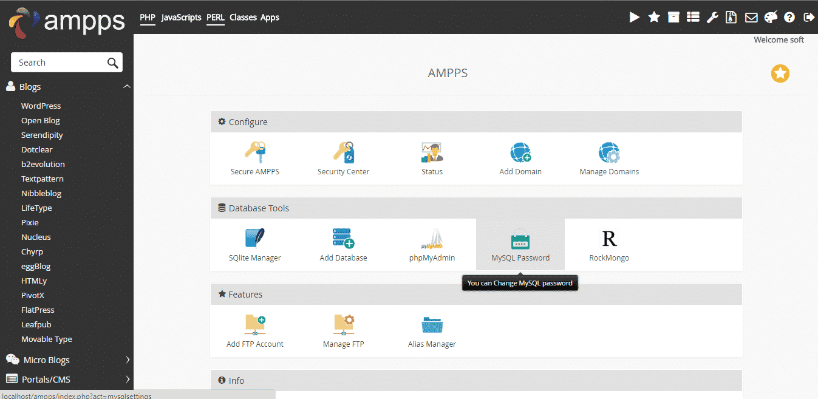The height and width of the screenshot is (399, 818).
Task: Open the Secure AMPPS key icon
Action: click(x=255, y=152)
